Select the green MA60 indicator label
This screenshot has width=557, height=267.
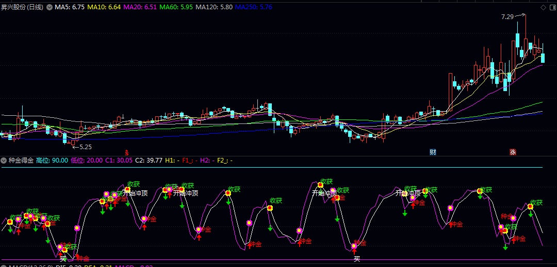pos(175,7)
